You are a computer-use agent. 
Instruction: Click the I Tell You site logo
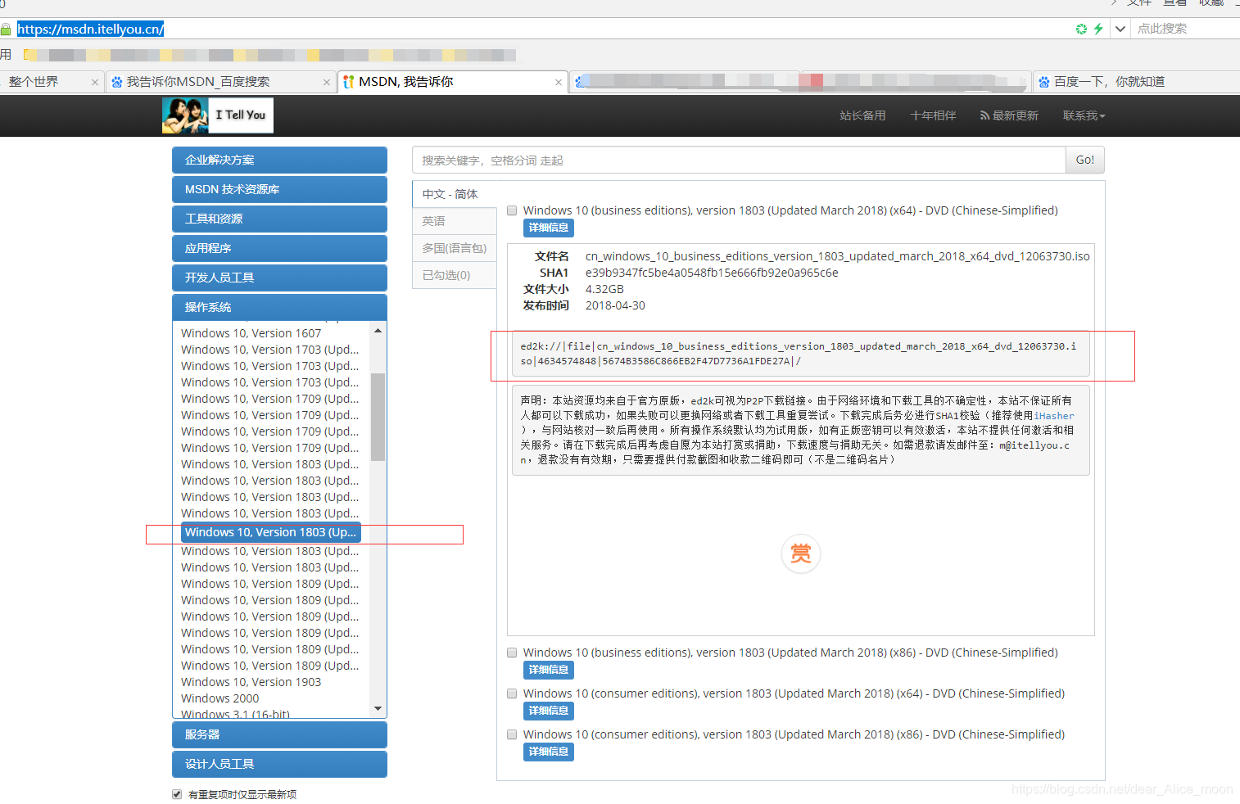point(218,115)
